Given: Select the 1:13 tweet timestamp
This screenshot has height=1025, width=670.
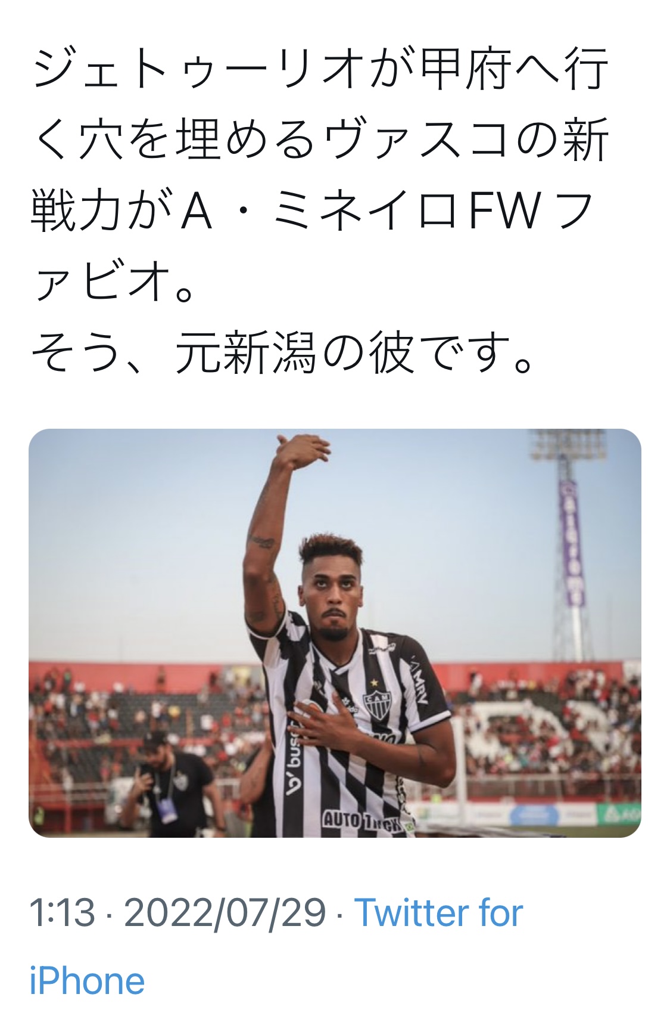Looking at the screenshot, I should 62,913.
